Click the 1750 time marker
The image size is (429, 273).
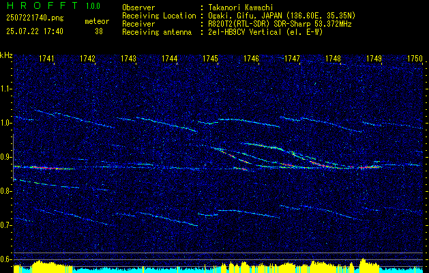[x=415, y=59]
